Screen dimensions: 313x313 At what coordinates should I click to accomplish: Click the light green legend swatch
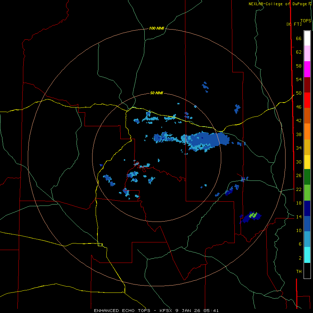click(307, 193)
